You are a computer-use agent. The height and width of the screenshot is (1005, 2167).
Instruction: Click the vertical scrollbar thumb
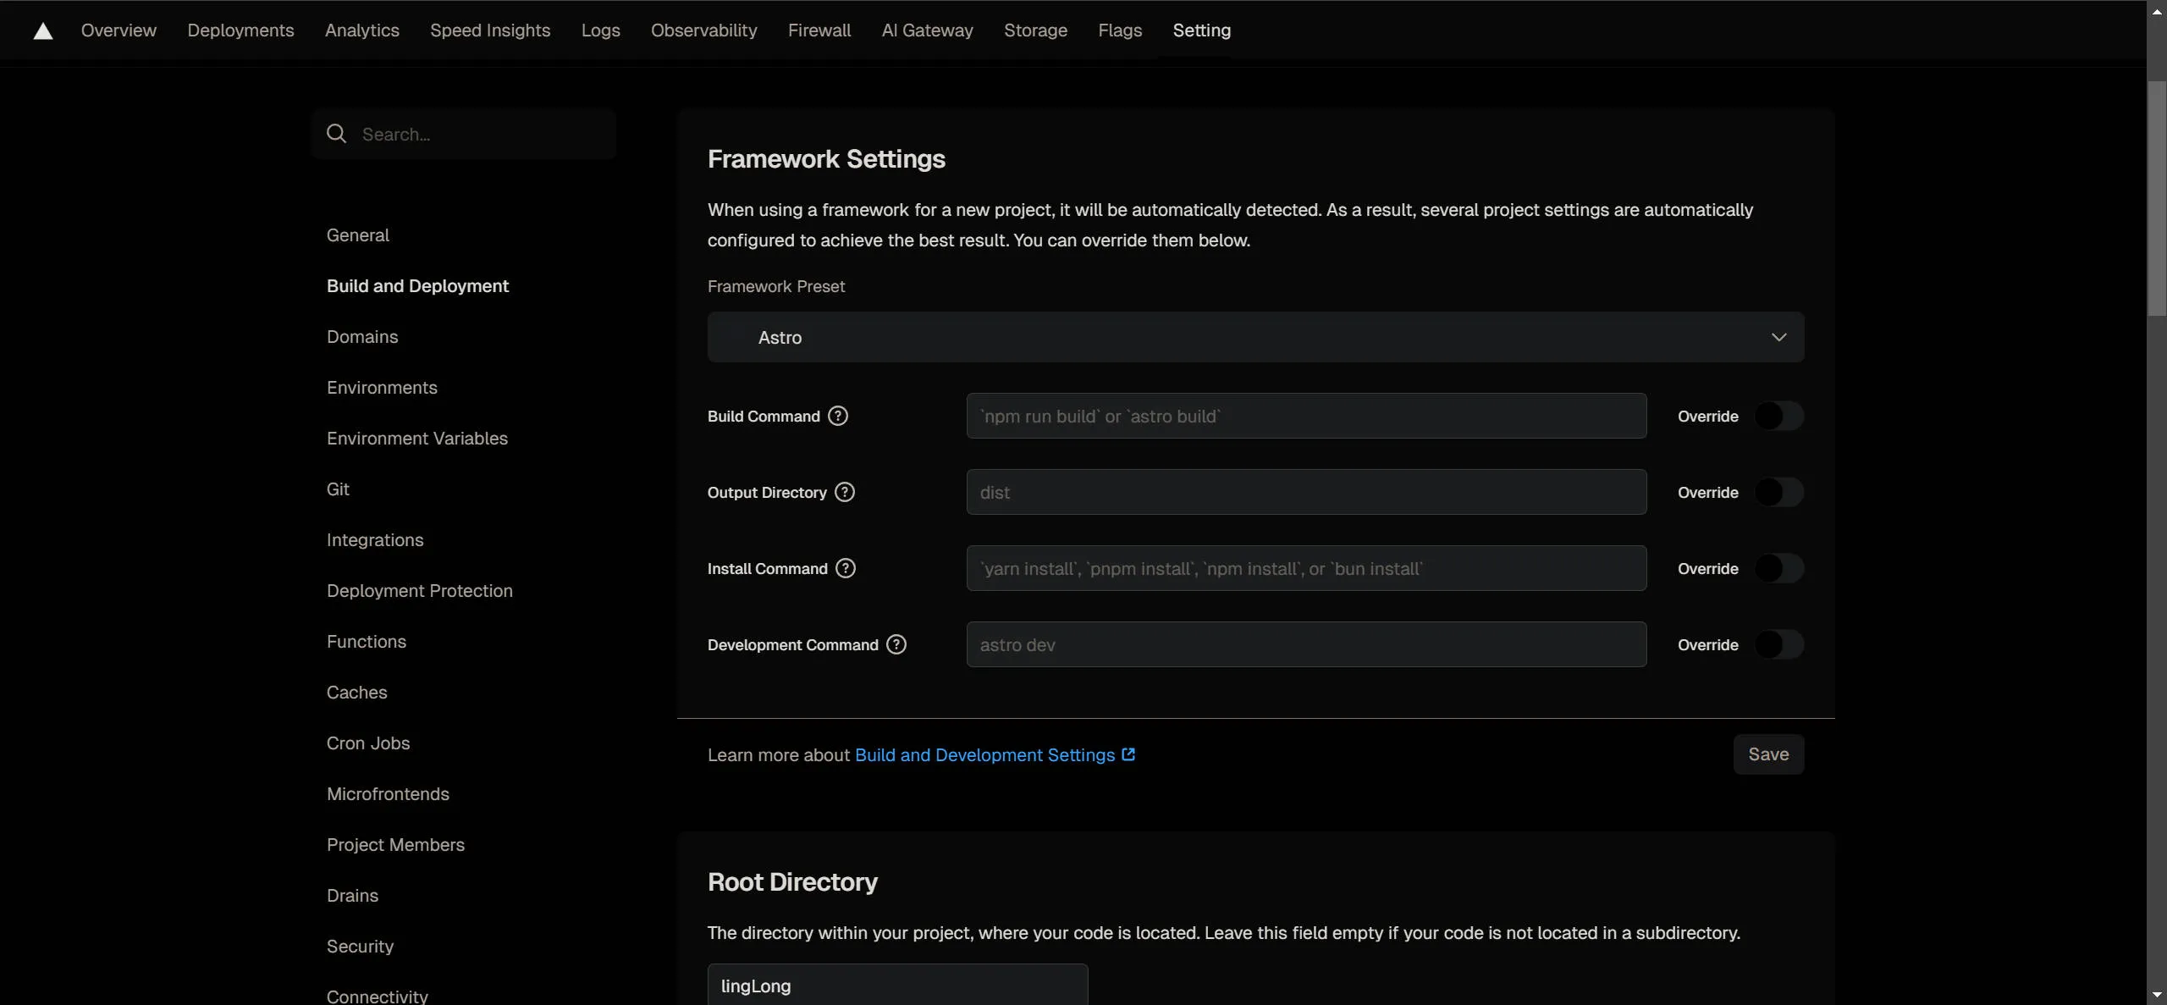(x=2156, y=199)
